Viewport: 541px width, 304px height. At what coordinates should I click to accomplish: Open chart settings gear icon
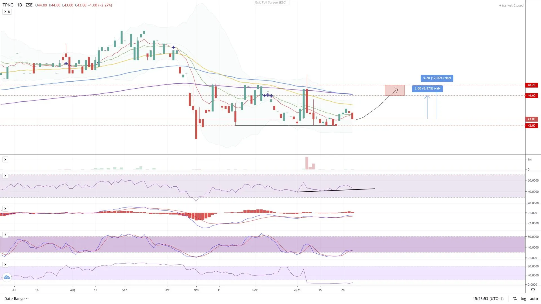pos(533,290)
